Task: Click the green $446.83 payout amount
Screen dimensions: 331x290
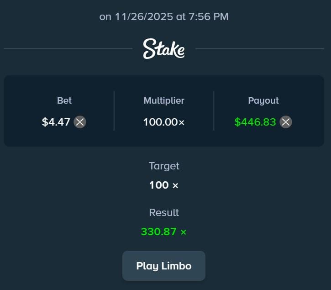Action: [255, 122]
